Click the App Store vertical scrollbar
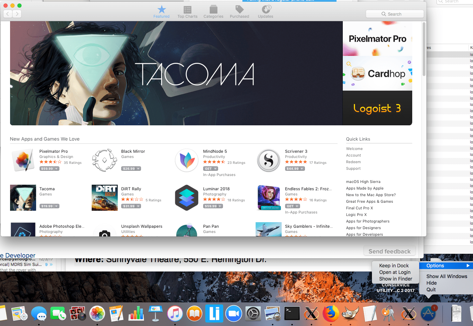Screen dimensions: 473x326 (424, 49)
